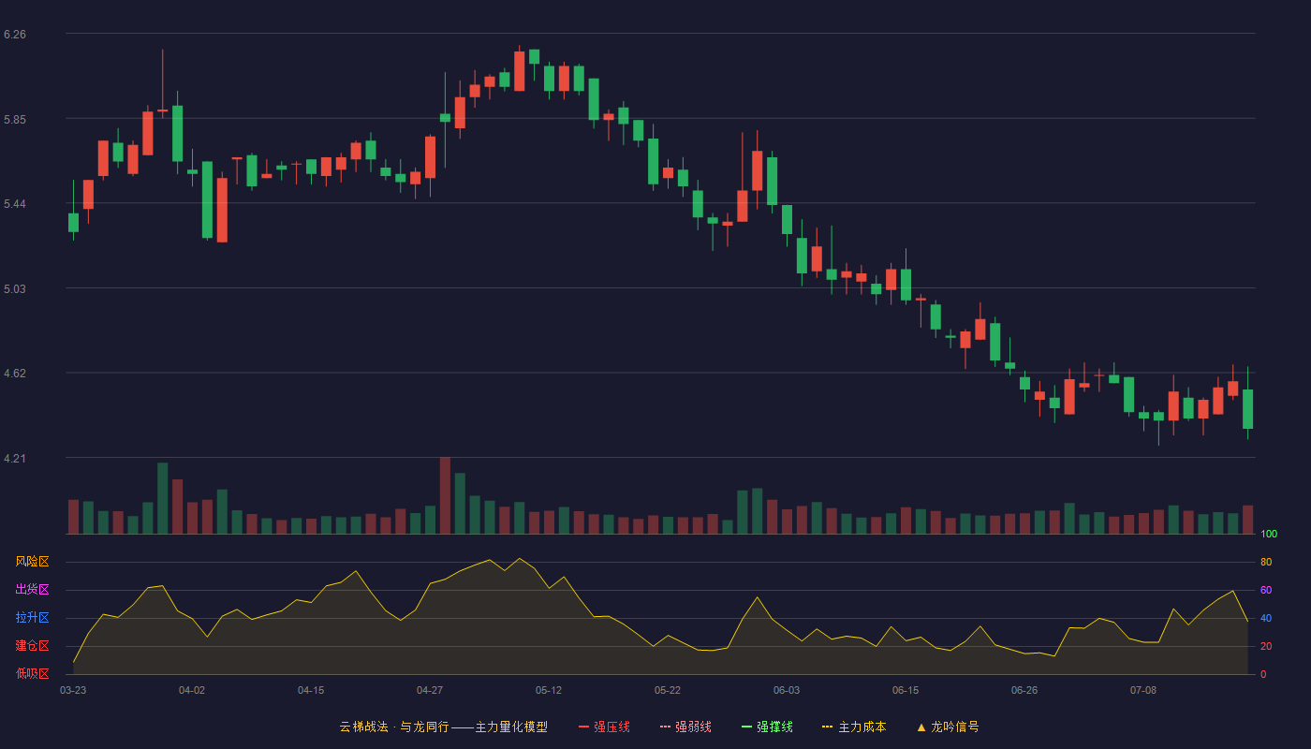
Task: Click the 04-15 date label
Action: click(x=311, y=690)
